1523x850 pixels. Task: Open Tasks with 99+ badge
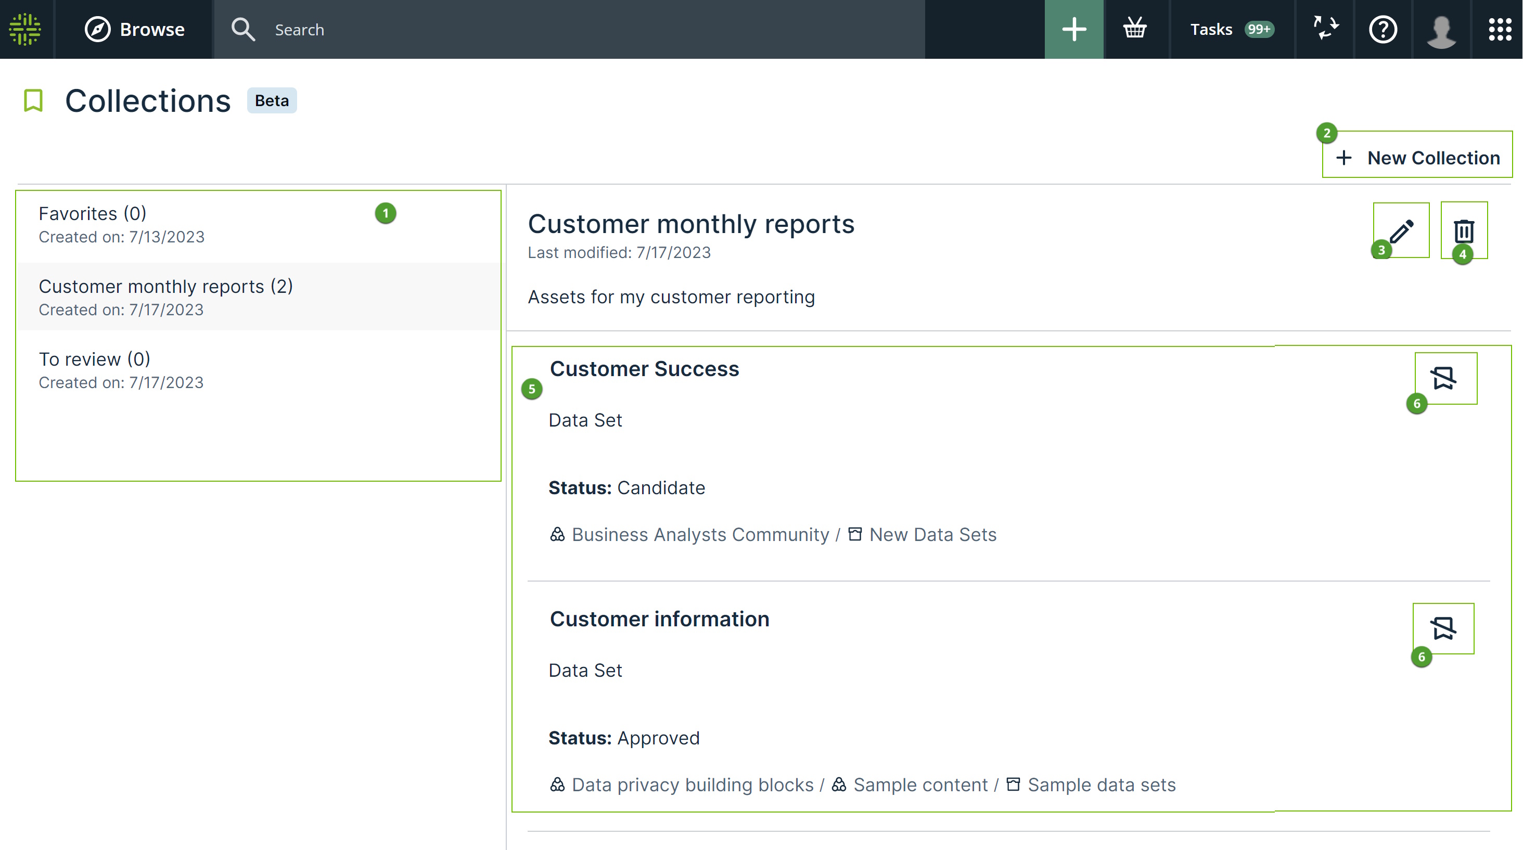coord(1231,29)
